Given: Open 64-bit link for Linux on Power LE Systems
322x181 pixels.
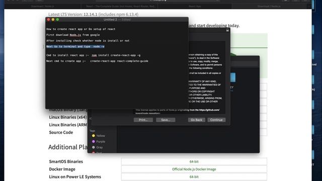Looking at the screenshot, I should pyautogui.click(x=194, y=176).
